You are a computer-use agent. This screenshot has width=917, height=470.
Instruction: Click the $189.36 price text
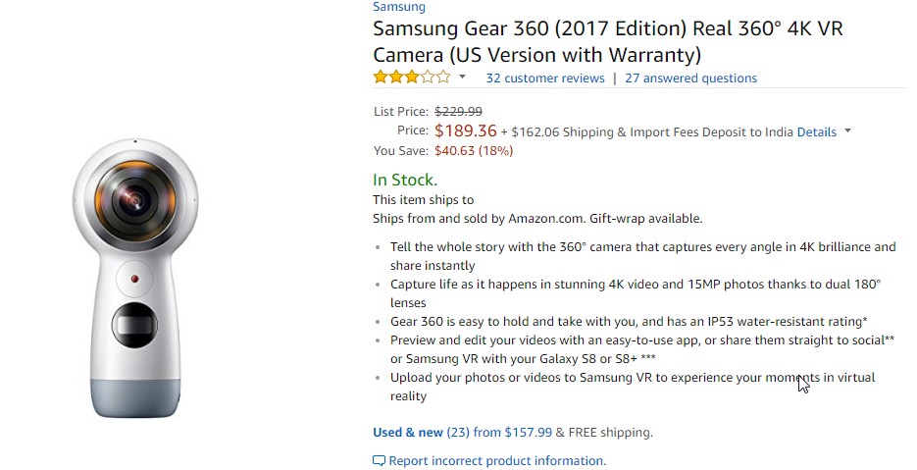tap(466, 131)
